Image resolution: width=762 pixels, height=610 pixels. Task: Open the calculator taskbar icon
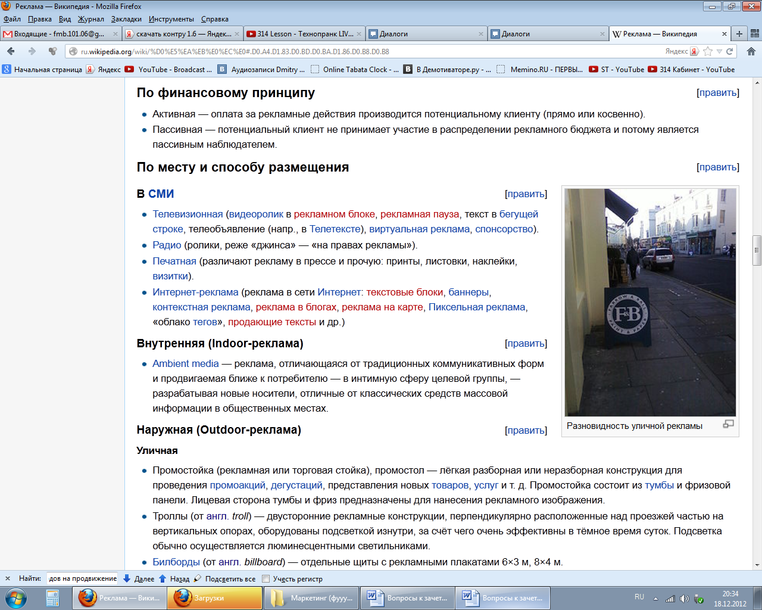click(52, 598)
